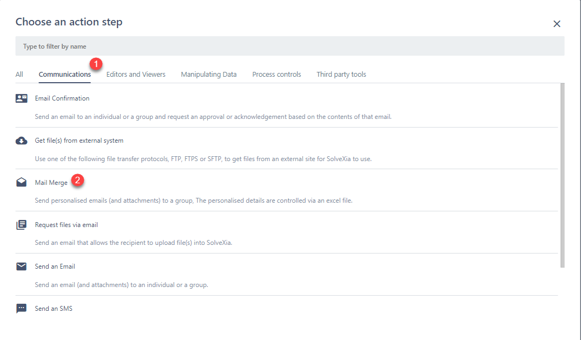Choose the Email Confirmation action step
Viewport: 581px width, 340px height.
click(62, 98)
